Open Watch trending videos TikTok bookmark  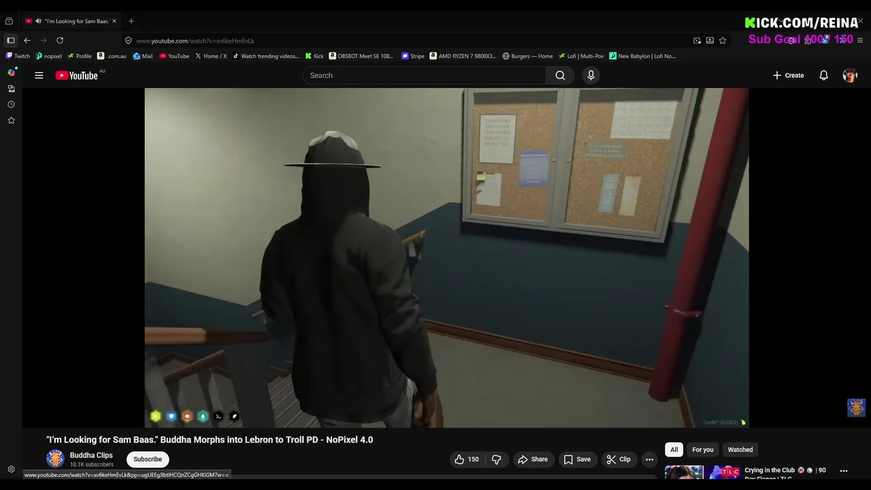point(265,56)
